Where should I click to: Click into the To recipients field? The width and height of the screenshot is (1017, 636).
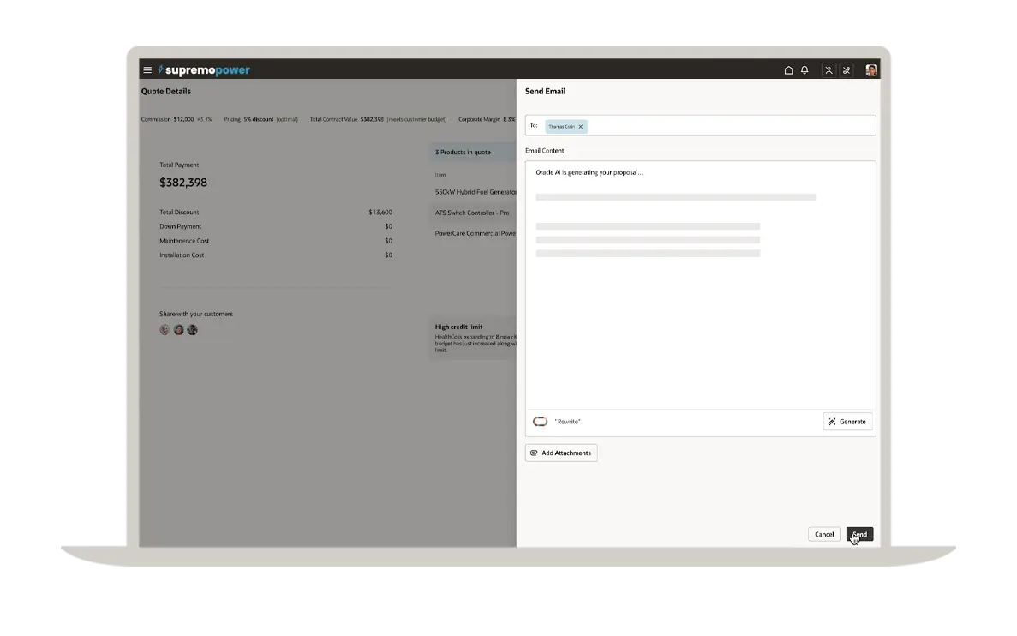tap(728, 126)
